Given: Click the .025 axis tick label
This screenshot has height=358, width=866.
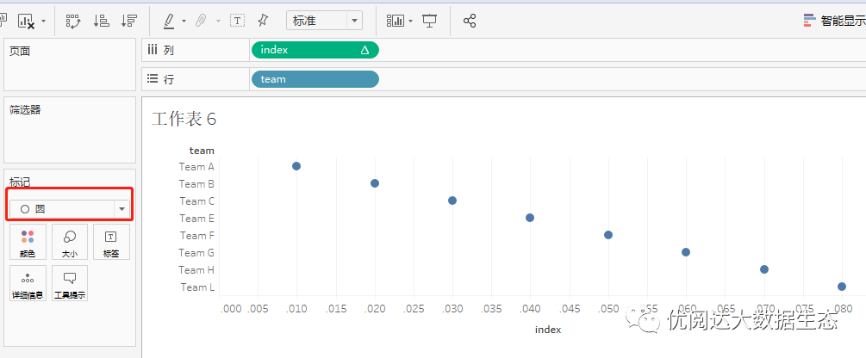Looking at the screenshot, I should (414, 309).
